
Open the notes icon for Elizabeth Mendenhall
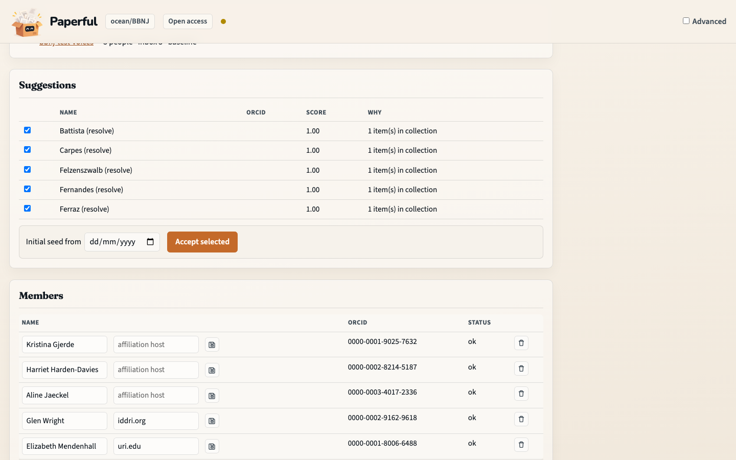pyautogui.click(x=212, y=447)
